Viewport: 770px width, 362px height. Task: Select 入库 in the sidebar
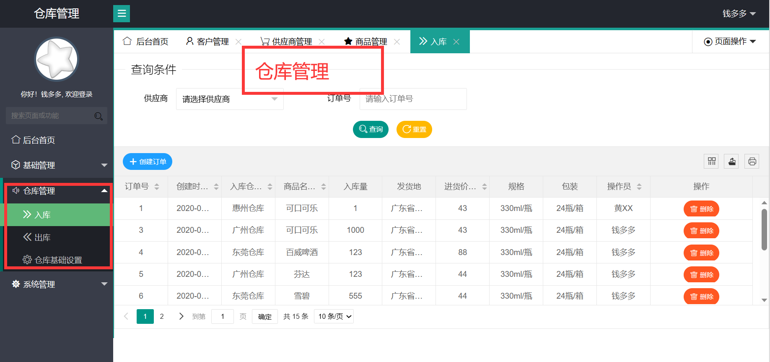pos(57,215)
